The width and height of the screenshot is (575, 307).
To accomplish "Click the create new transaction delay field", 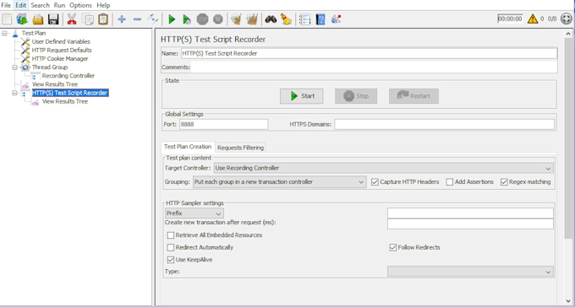I will point(470,224).
